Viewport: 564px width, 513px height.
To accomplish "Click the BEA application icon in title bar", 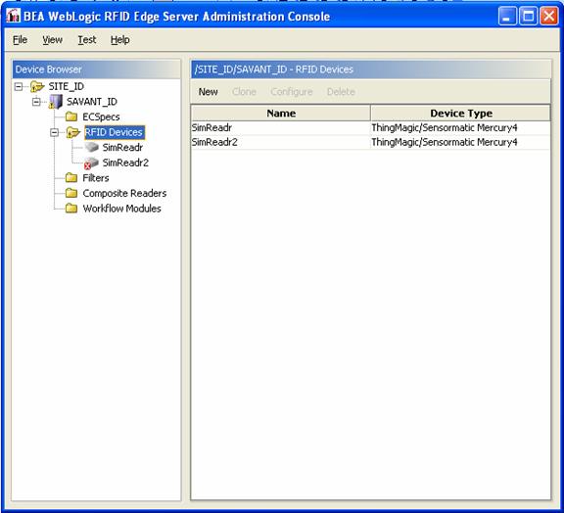I will [x=14, y=16].
